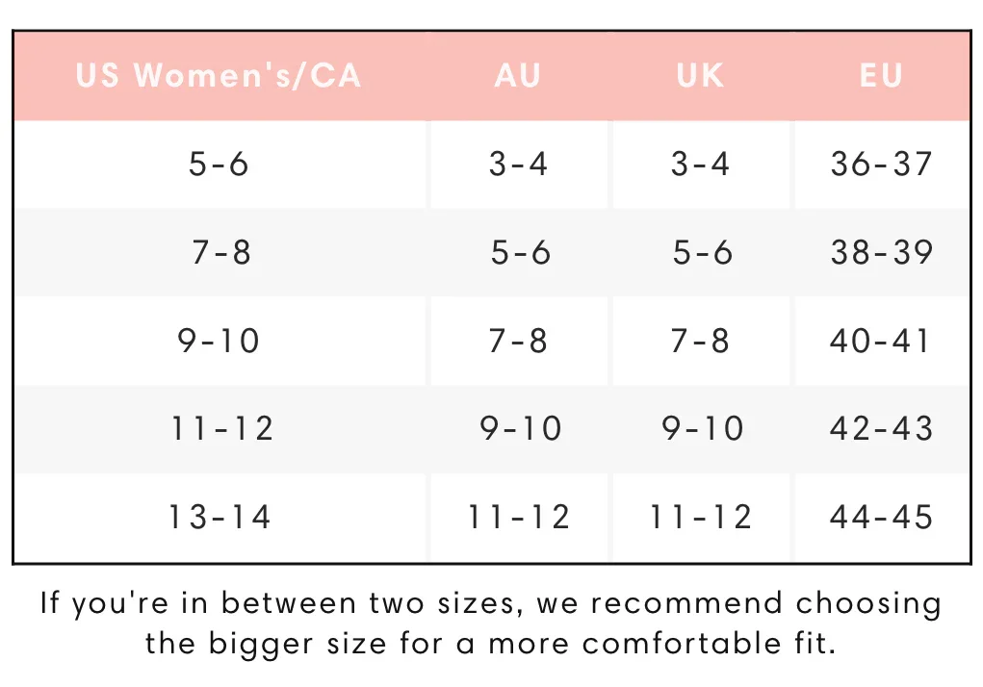Viewport: 983px width, 687px height.
Task: Click the US size 9-10 cell
Action: (x=219, y=341)
